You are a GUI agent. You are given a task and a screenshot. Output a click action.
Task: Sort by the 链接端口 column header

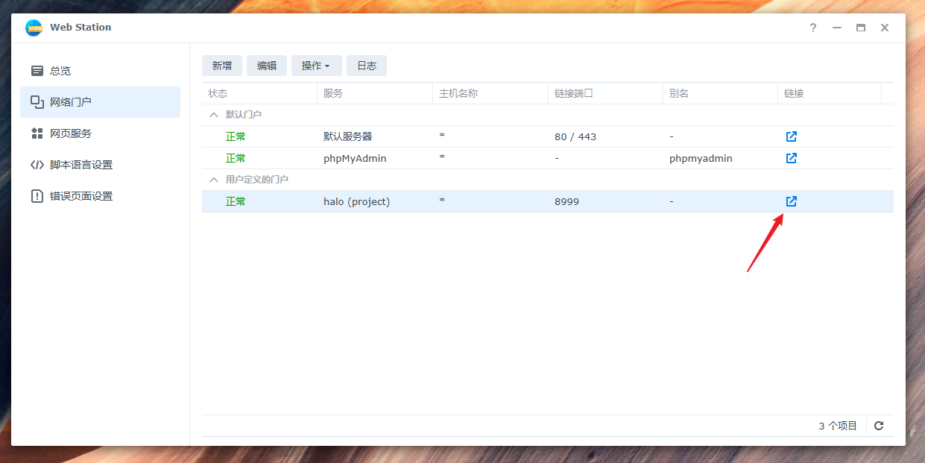click(574, 93)
